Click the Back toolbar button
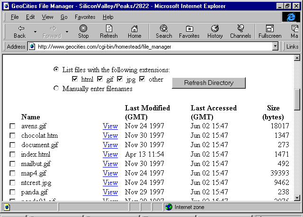Viewport: 303px width, 217px height. click(20, 32)
